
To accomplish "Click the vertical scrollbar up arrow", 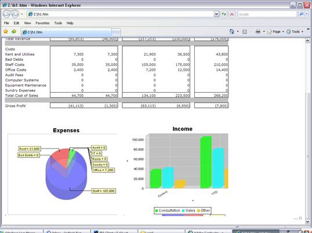I will tap(307, 41).
